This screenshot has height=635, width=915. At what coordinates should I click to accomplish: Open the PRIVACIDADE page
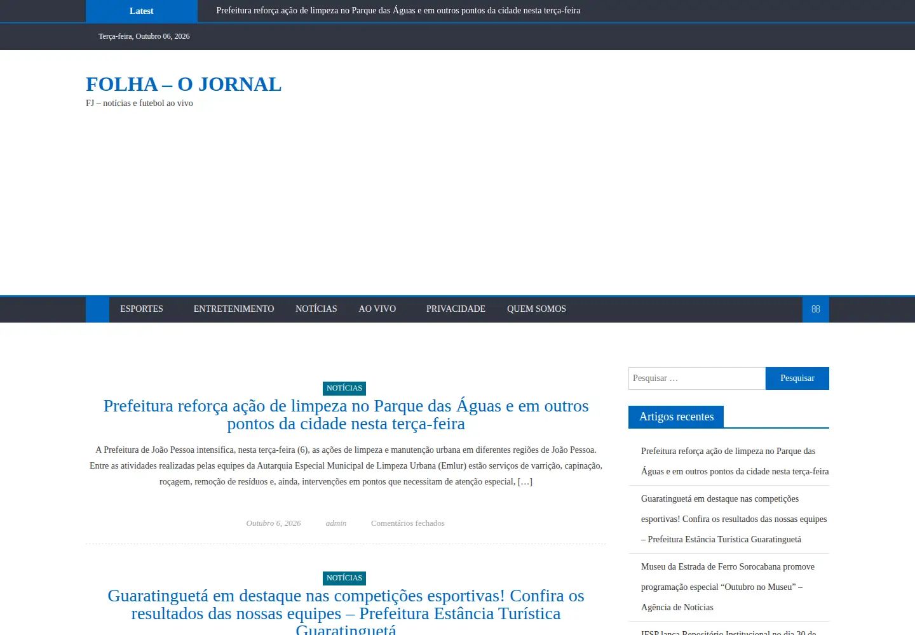(x=456, y=309)
